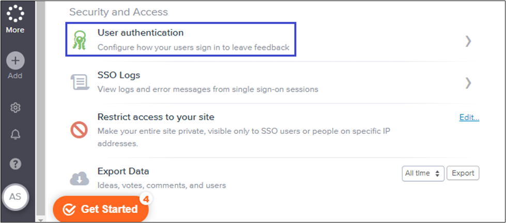Expand User authentication with its chevron arrow
The width and height of the screenshot is (506, 223).
click(x=468, y=41)
